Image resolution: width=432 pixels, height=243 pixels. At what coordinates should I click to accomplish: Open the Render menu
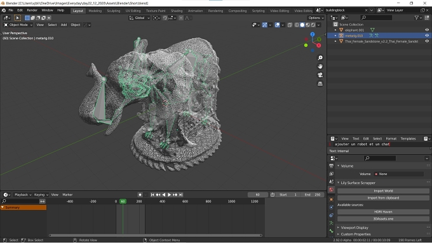[x=32, y=10]
